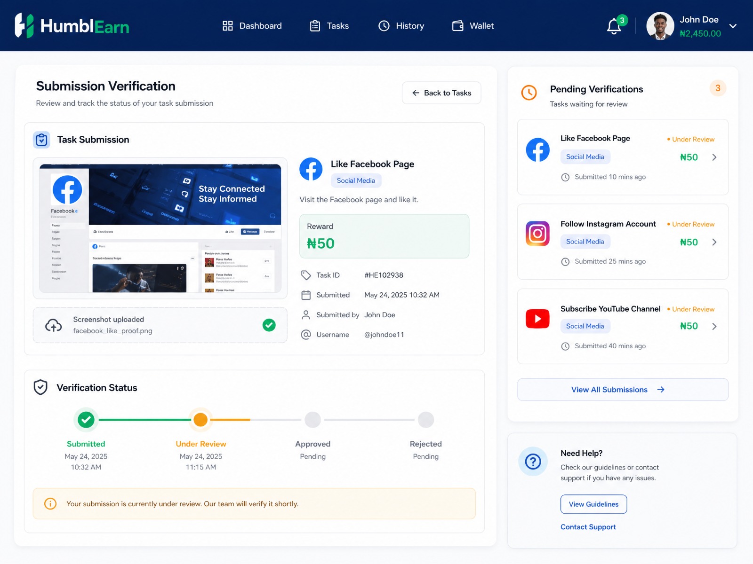Click Under Review status on Instagram item

pos(691,224)
